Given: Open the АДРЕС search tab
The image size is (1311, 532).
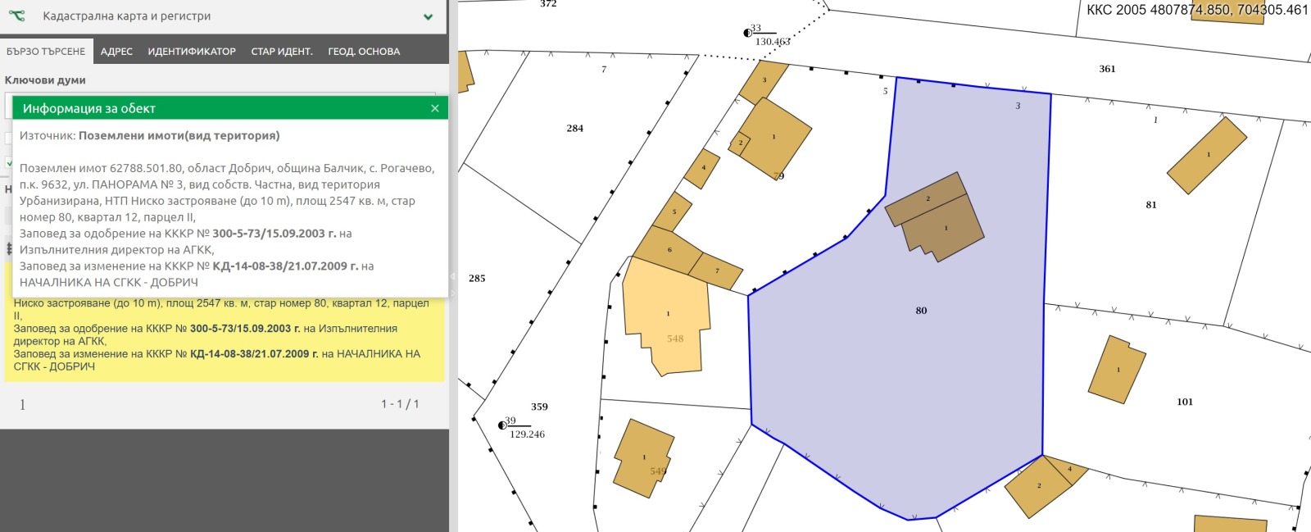Looking at the screenshot, I should (x=116, y=51).
